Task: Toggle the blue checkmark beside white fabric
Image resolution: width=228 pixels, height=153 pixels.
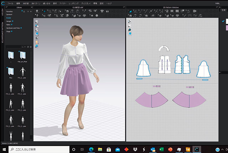Action: pyautogui.click(x=224, y=21)
